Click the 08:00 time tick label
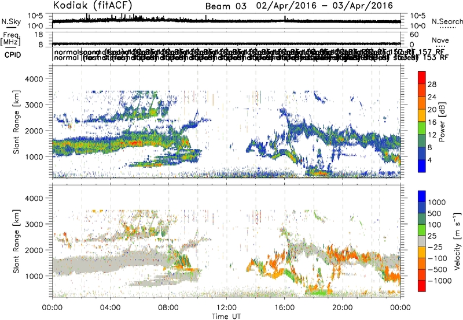The image size is (463, 320). pos(168,308)
